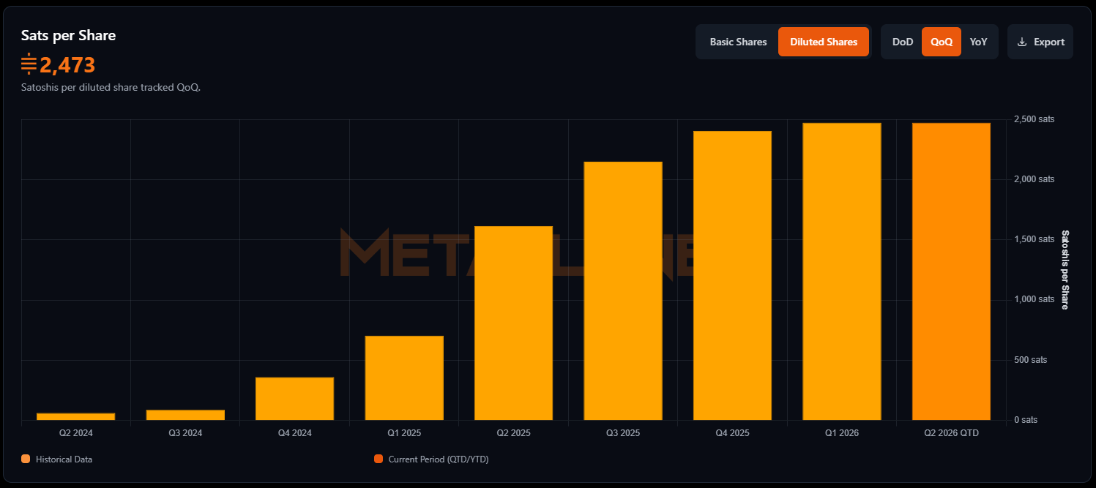Image resolution: width=1096 pixels, height=488 pixels.
Task: Select the Q2 2025 bar
Action: point(513,323)
